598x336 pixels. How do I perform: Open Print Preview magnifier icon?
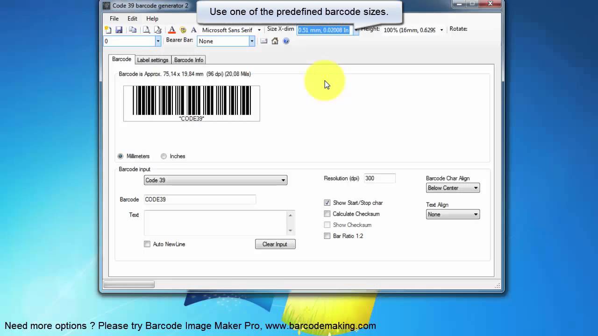[x=146, y=30]
